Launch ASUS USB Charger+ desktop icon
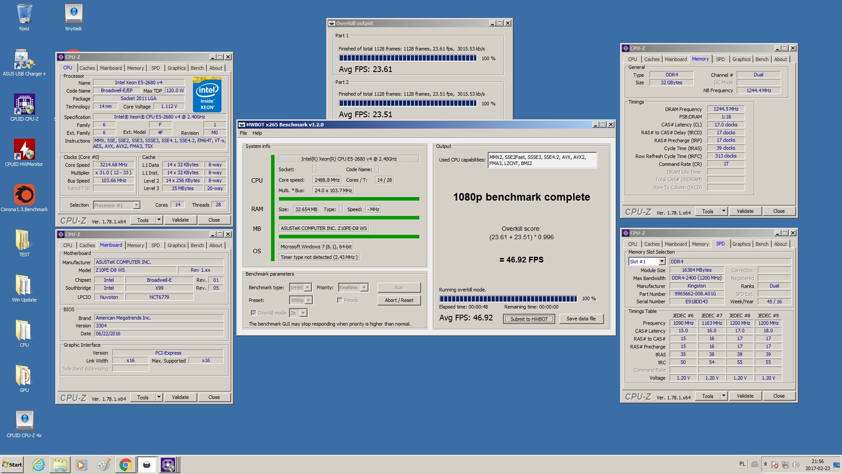 [x=24, y=63]
